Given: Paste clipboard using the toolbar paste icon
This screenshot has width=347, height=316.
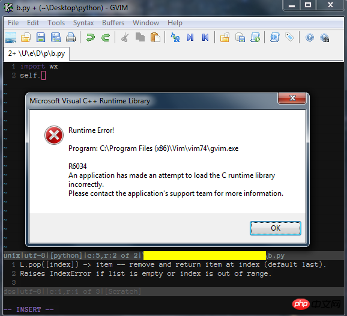Looking at the screenshot, I should point(155,37).
